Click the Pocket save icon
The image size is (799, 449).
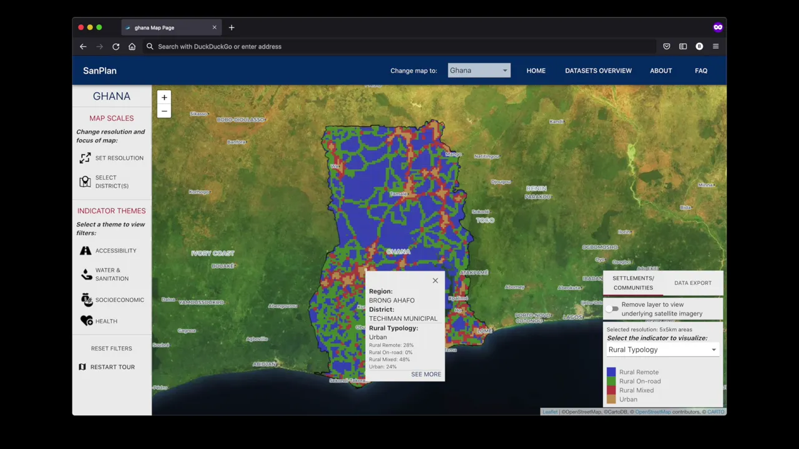(667, 46)
